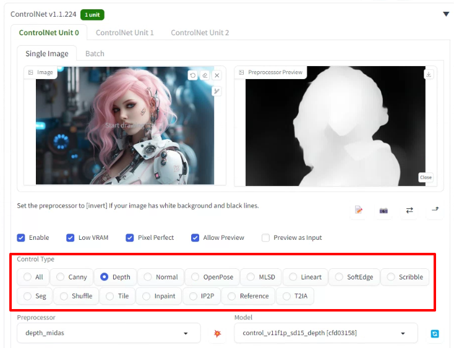Open the Single Image tab
This screenshot has height=348, width=454.
[x=47, y=54]
